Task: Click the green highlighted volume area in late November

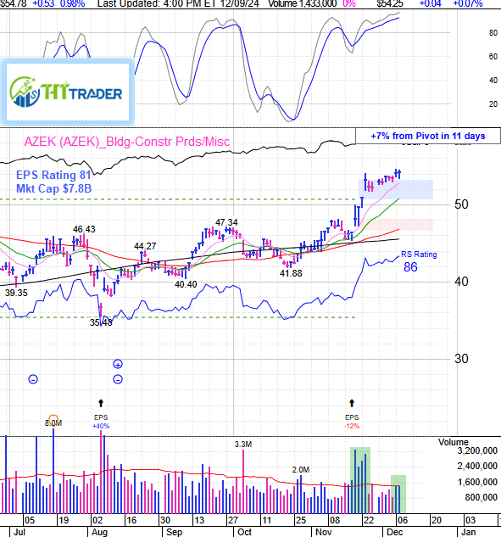Action: pyautogui.click(x=360, y=480)
